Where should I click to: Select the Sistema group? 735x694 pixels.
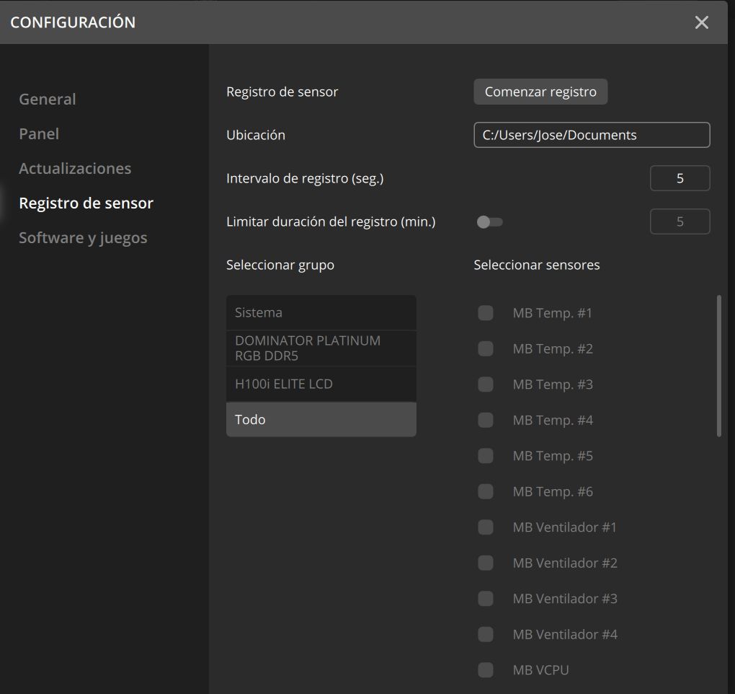pos(321,312)
